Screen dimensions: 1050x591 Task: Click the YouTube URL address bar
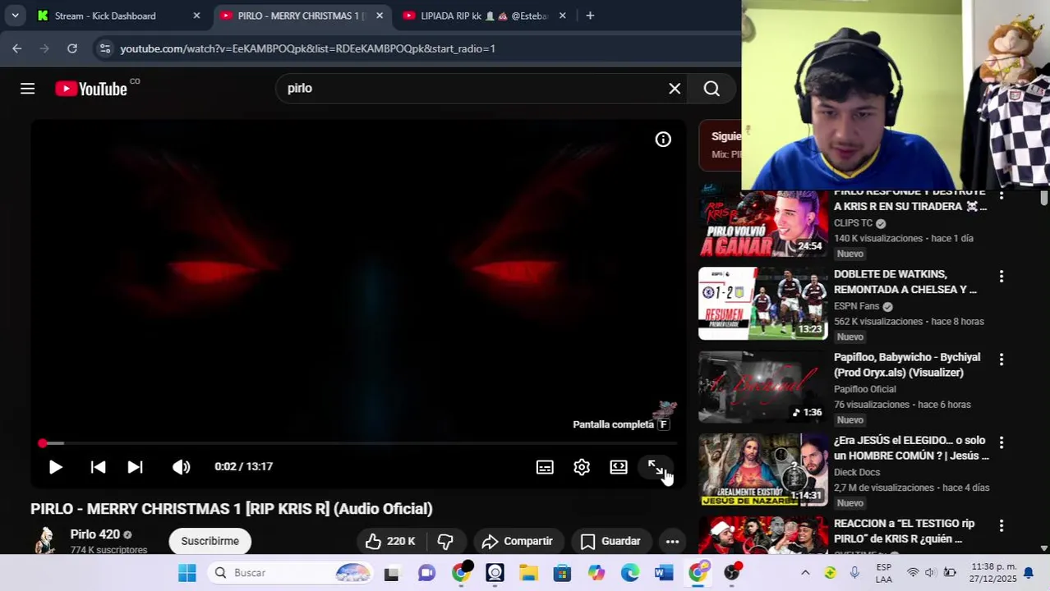(307, 48)
